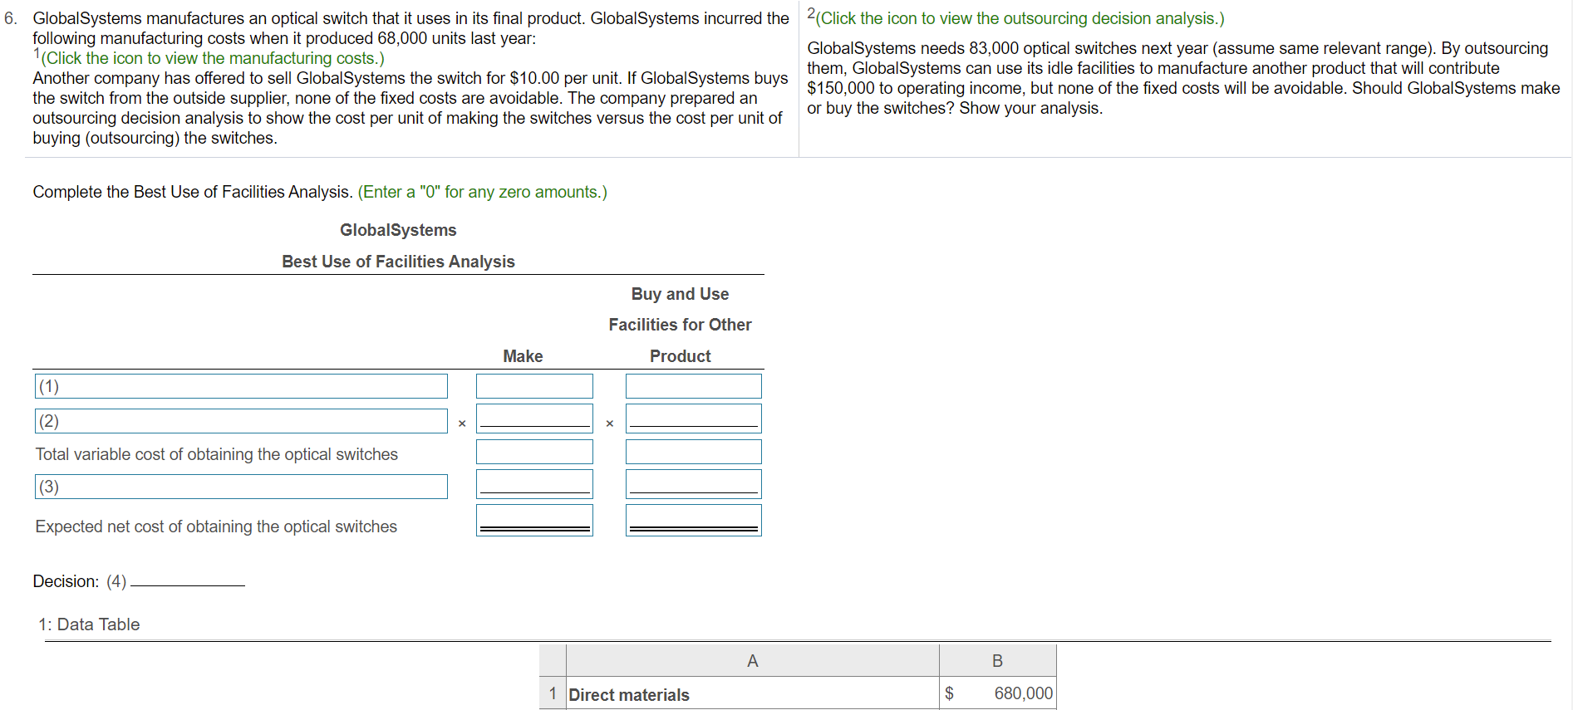Select the row (1) label dropdown
Screen dimensions: 1573x710
coord(241,386)
